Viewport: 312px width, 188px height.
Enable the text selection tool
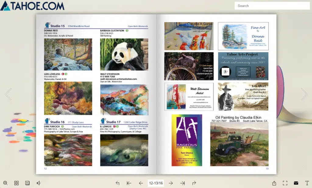pyautogui.click(x=307, y=183)
